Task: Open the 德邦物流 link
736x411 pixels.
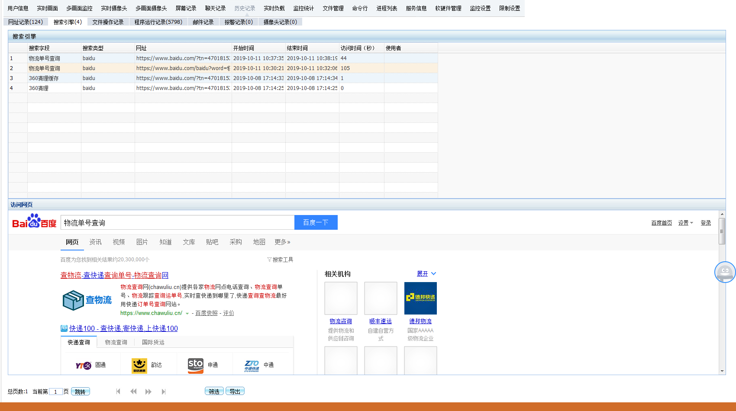Action: coord(420,321)
